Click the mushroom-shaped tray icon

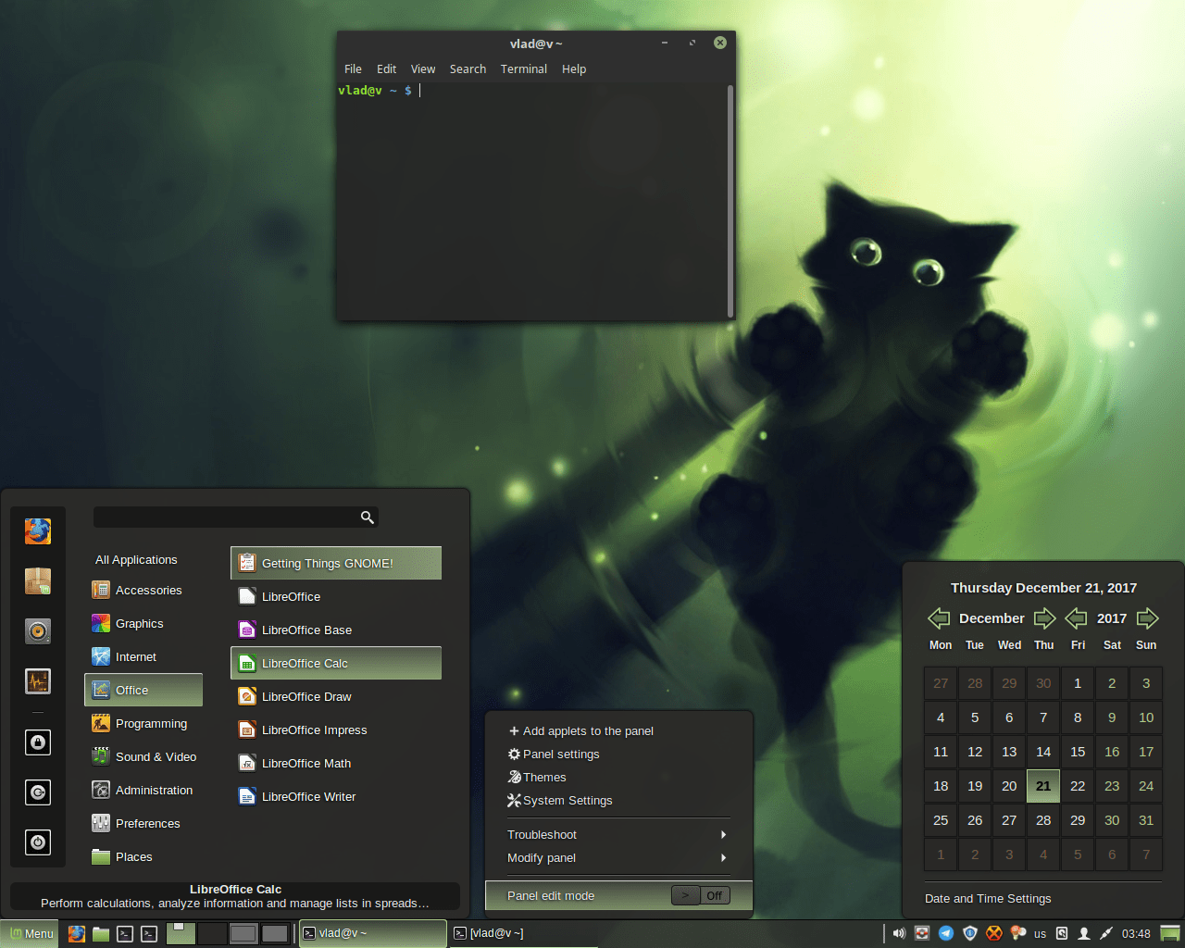click(1017, 933)
